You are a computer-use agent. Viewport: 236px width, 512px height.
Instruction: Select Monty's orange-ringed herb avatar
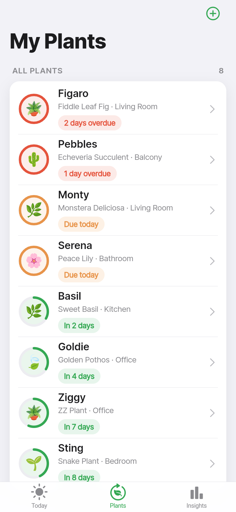pyautogui.click(x=34, y=210)
